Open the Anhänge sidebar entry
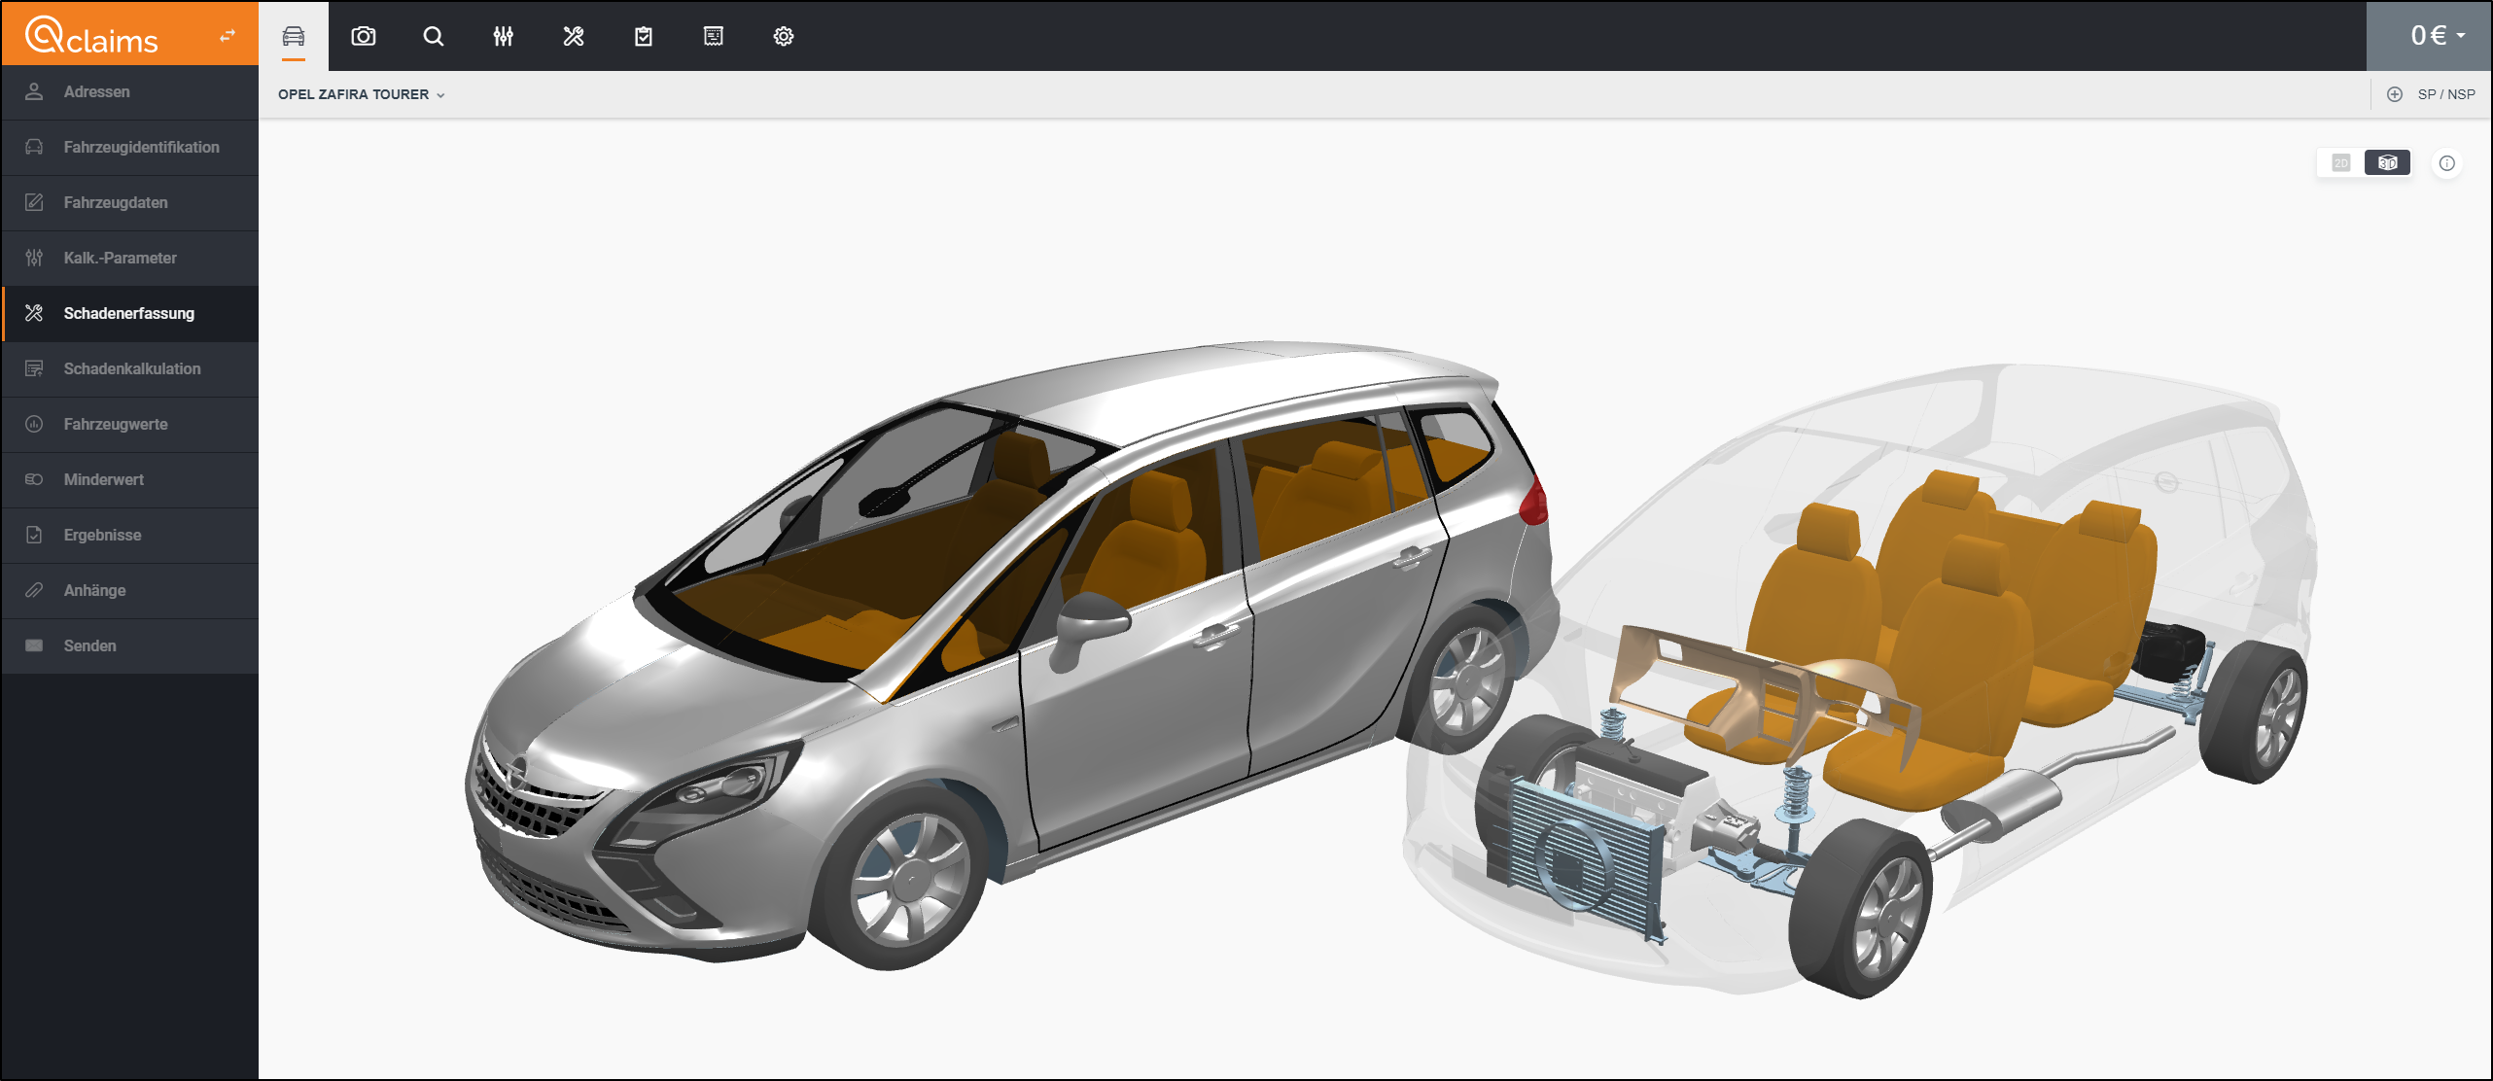The image size is (2493, 1081). point(94,590)
